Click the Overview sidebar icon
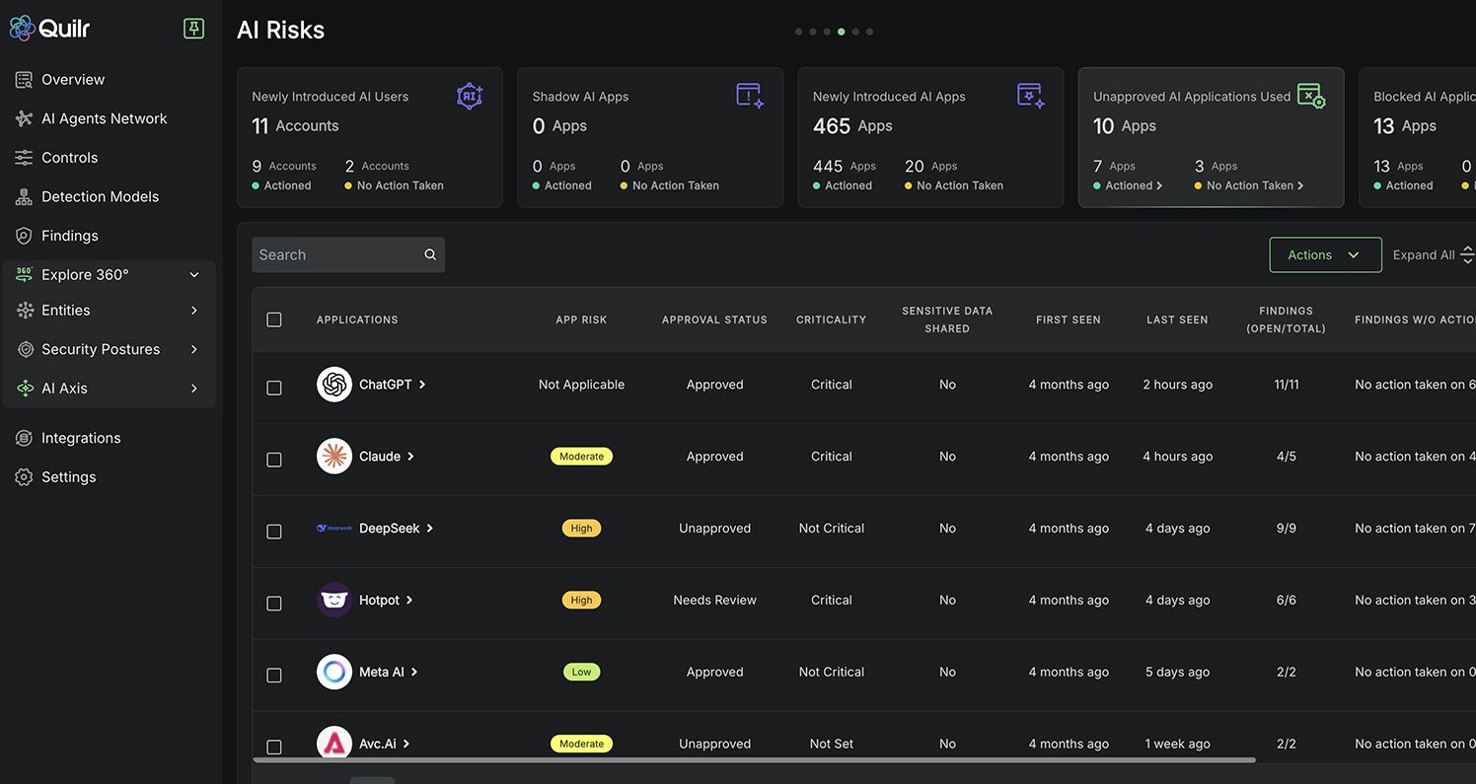 tap(24, 80)
